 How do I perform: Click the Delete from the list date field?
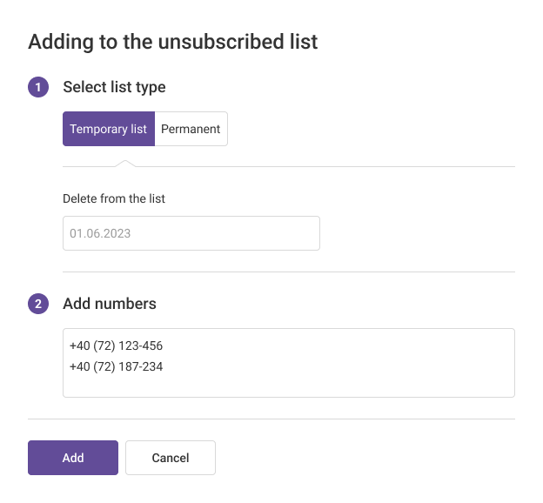(x=191, y=233)
